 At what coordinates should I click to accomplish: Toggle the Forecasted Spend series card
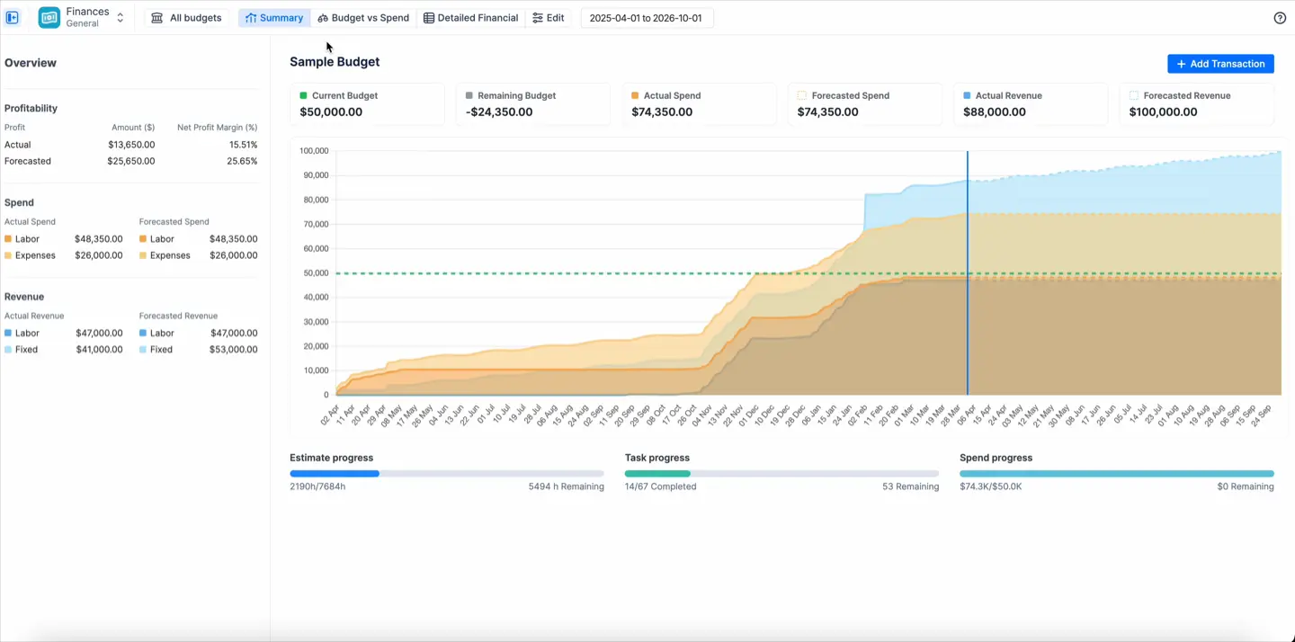(x=864, y=104)
